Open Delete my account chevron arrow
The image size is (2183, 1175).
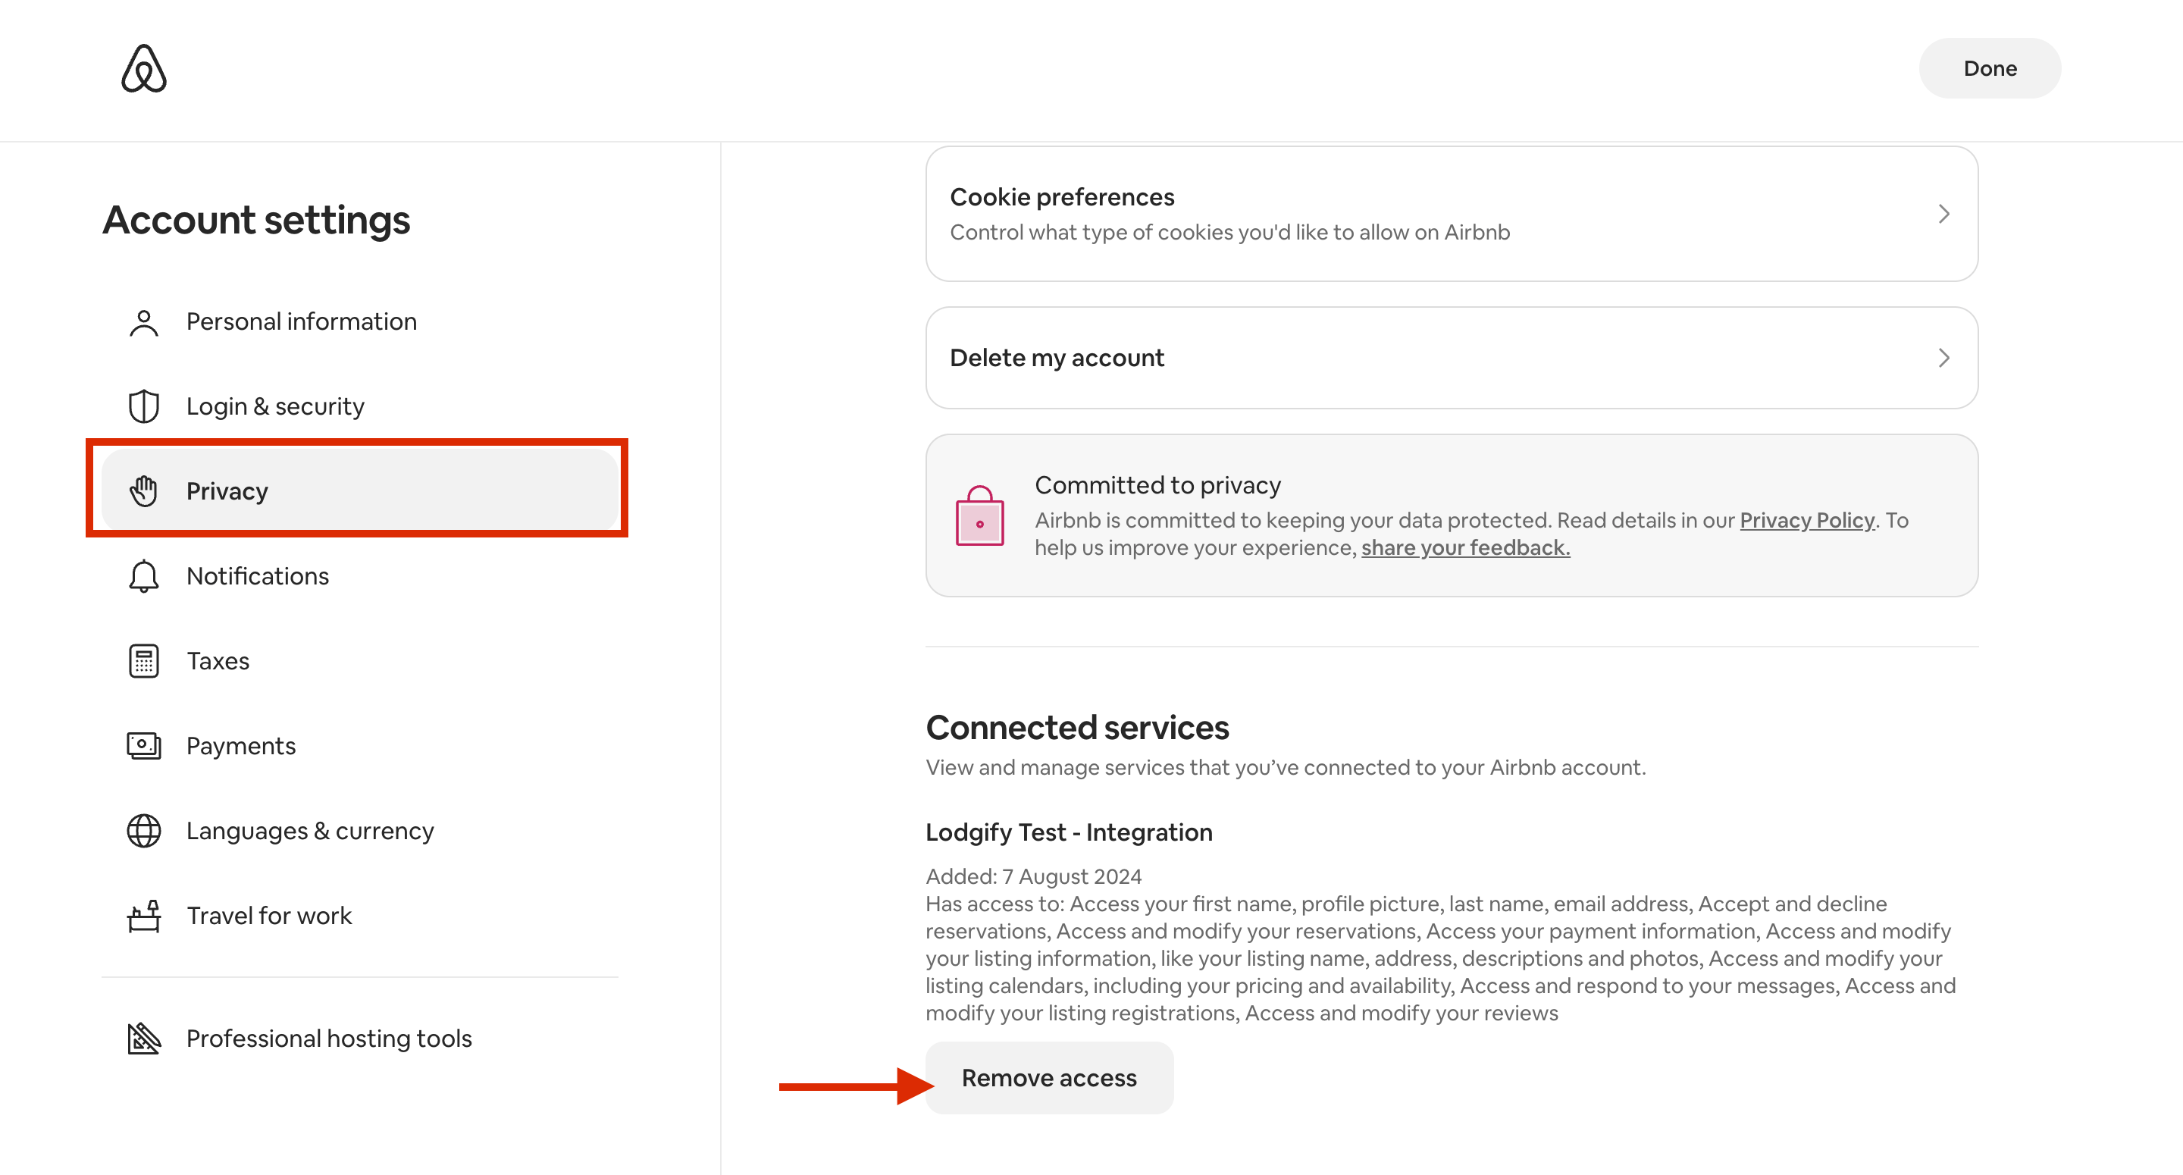pyautogui.click(x=1944, y=359)
